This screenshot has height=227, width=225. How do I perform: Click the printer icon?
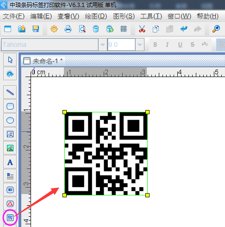coord(68,29)
